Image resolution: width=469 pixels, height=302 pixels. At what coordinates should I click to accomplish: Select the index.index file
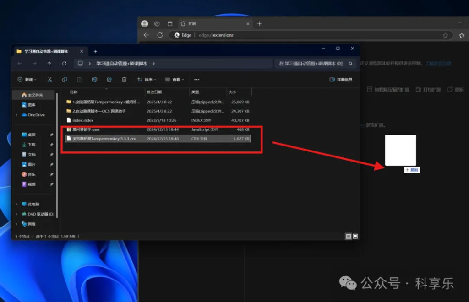(158, 120)
